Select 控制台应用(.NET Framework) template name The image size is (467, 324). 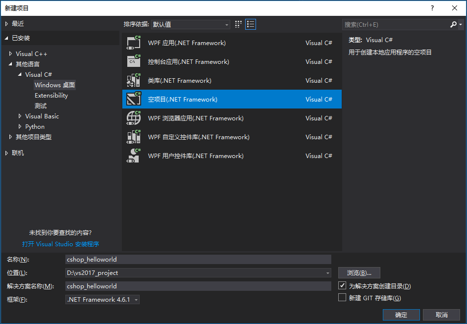tap(189, 62)
